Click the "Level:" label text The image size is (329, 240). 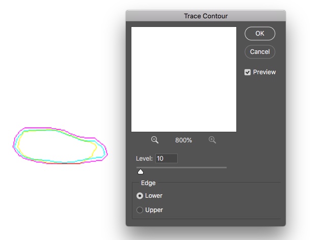pyautogui.click(x=144, y=159)
